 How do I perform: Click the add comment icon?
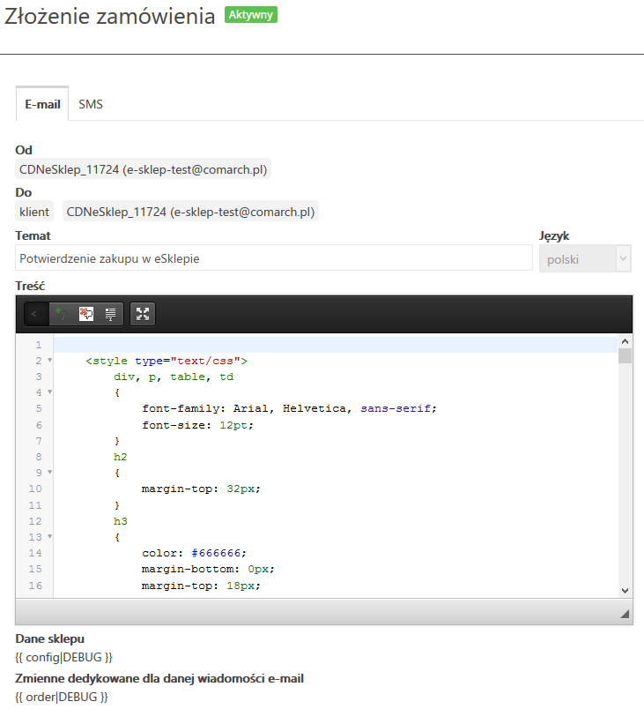(x=61, y=314)
